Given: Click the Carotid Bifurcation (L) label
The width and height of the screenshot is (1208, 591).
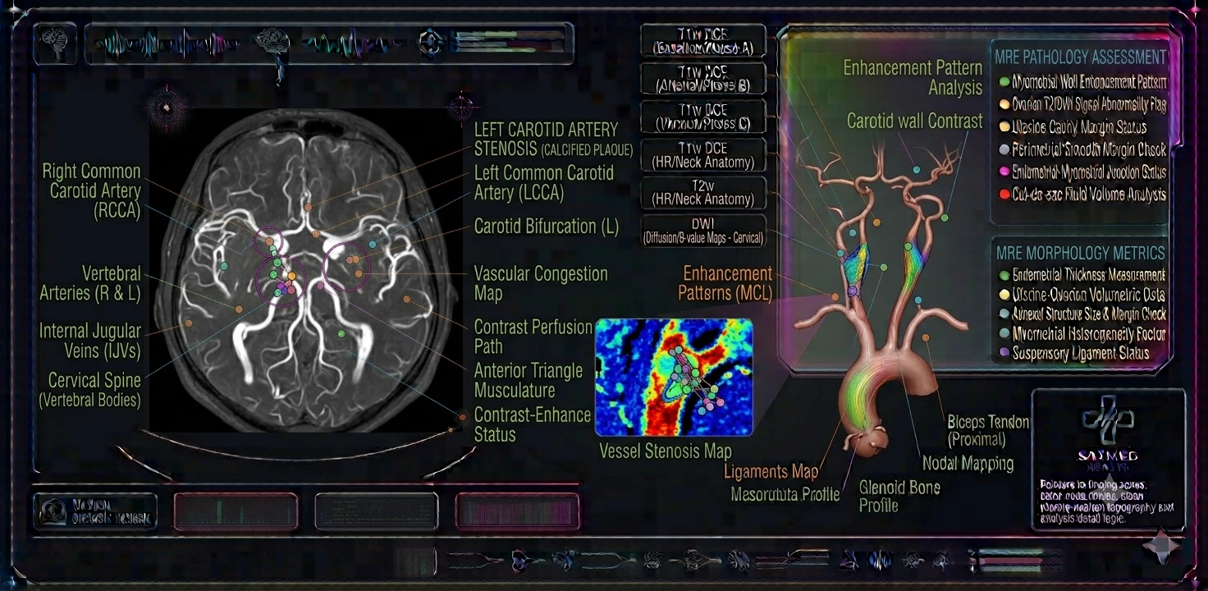Looking at the screenshot, I should 547,227.
